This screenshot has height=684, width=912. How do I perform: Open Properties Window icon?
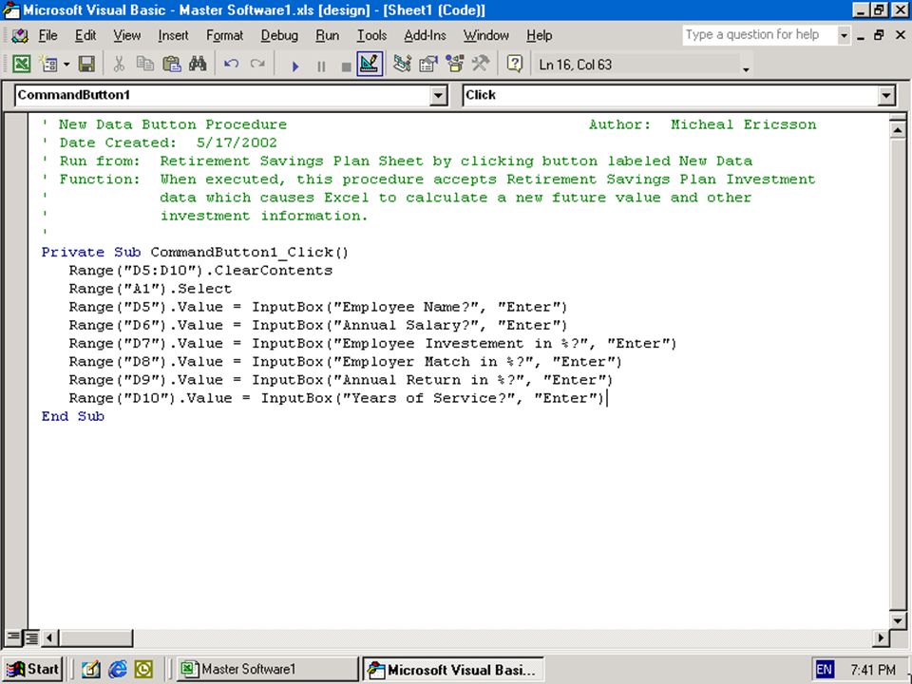click(x=428, y=64)
